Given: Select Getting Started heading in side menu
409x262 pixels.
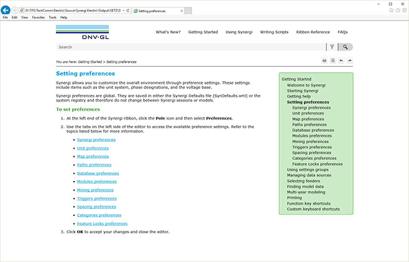Looking at the screenshot, I should (296, 79).
